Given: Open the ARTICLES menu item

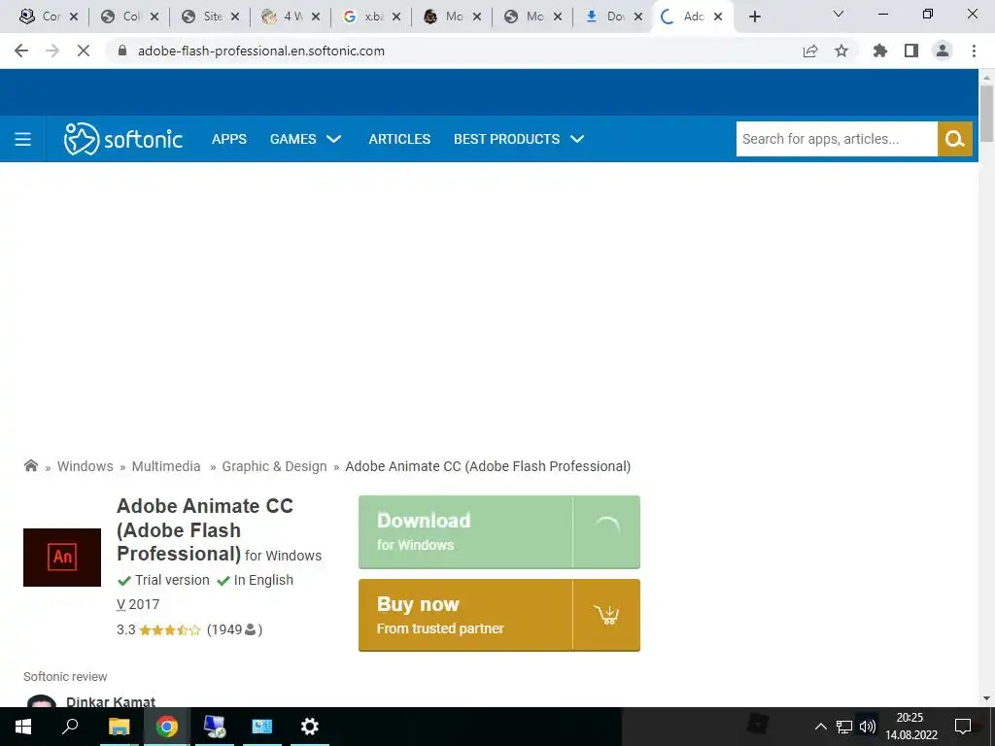Looking at the screenshot, I should coord(399,139).
